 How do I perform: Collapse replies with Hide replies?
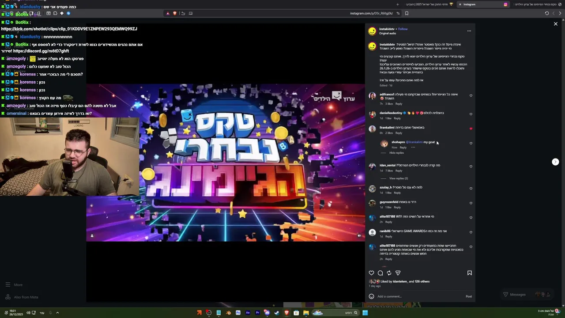click(396, 153)
